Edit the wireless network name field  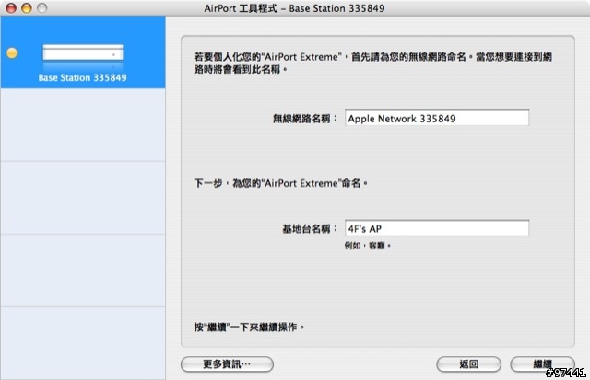tap(437, 119)
